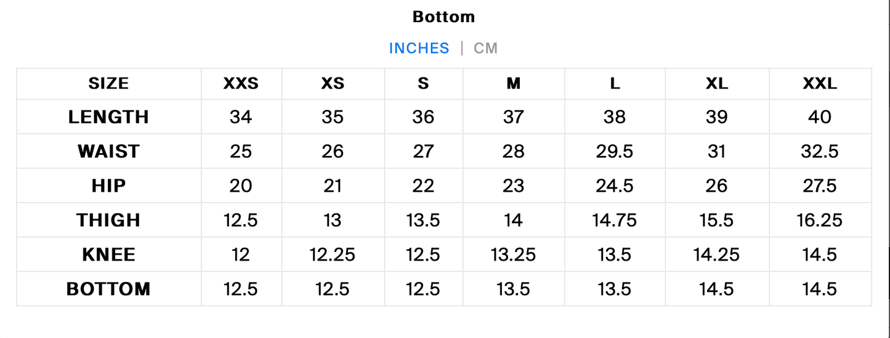Click the LENGTH row label
This screenshot has height=338, width=890.
(108, 117)
